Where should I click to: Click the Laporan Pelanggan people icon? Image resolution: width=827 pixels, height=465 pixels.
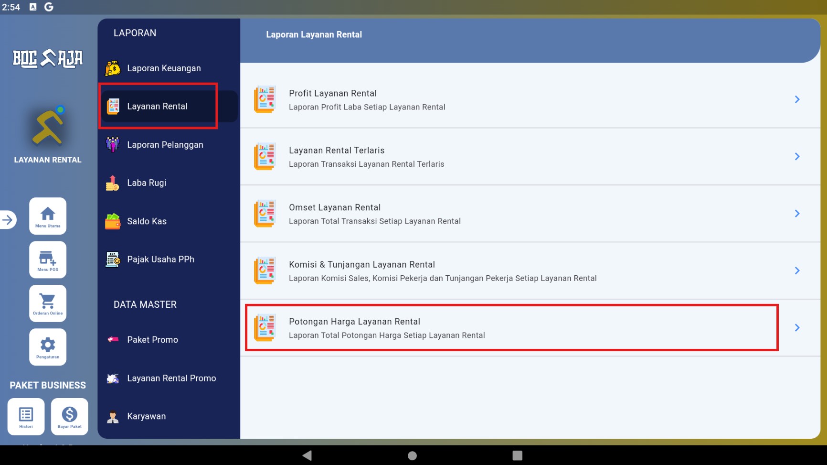(113, 144)
